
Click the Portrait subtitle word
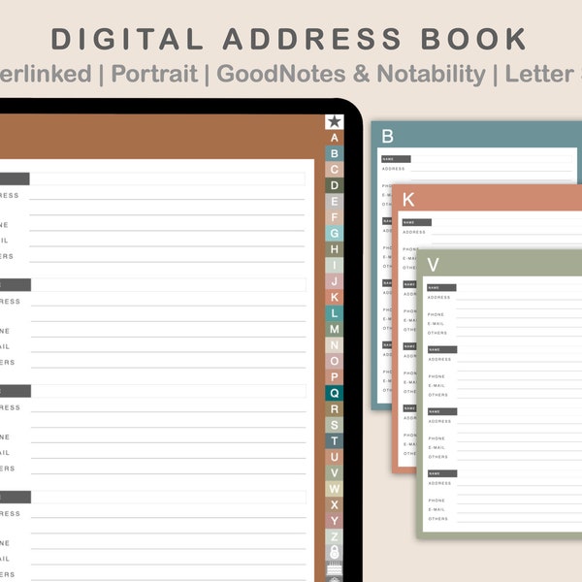pos(154,74)
